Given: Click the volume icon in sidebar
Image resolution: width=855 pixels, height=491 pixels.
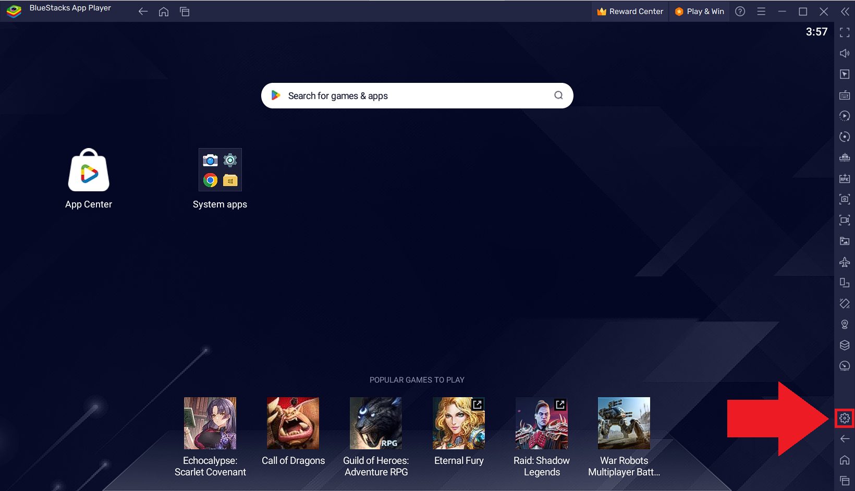Looking at the screenshot, I should coord(845,53).
